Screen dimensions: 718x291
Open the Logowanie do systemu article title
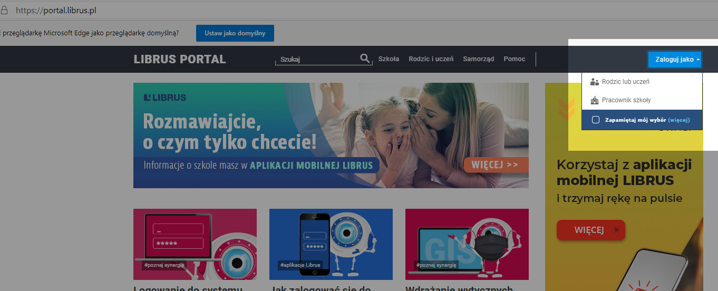coord(188,288)
